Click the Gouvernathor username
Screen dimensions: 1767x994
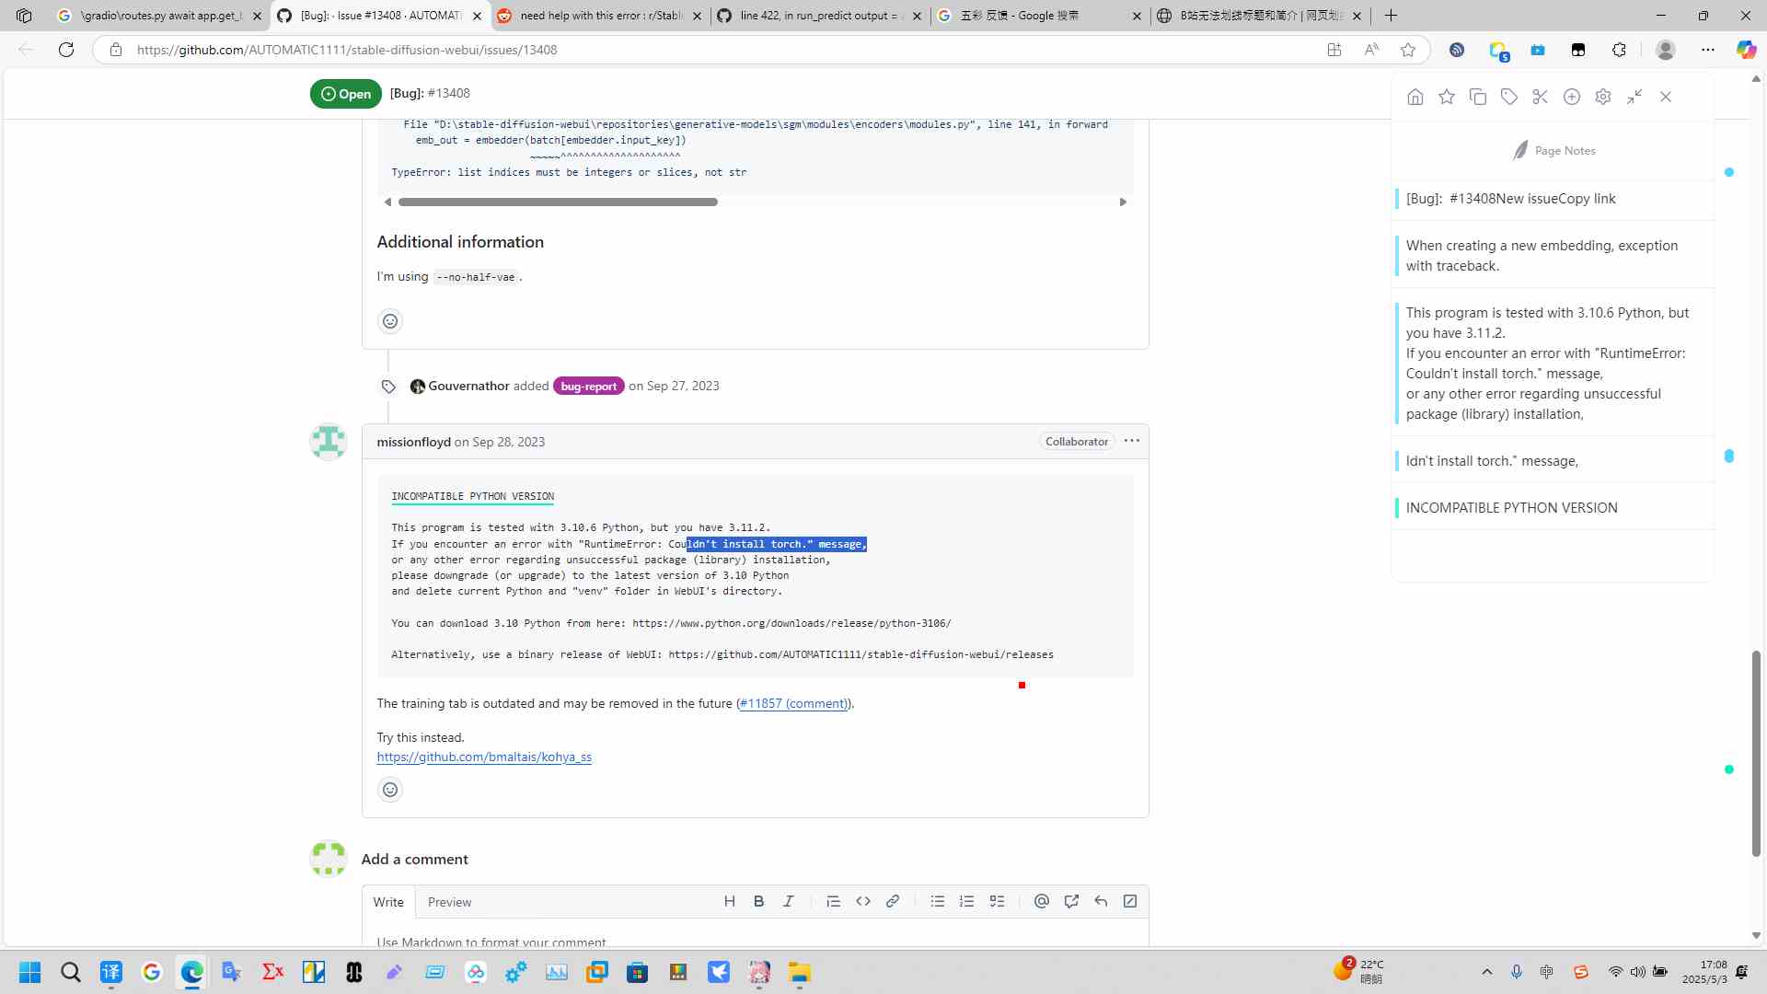(x=468, y=387)
